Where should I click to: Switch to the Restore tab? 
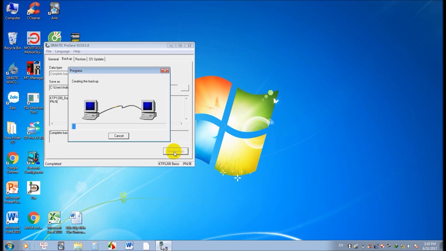pos(80,59)
